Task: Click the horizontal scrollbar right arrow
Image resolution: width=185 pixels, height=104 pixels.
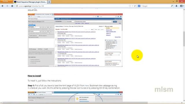Action: (x=182, y=103)
